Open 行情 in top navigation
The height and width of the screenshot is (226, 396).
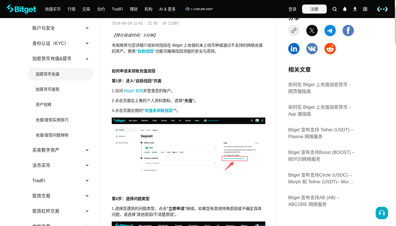click(x=72, y=9)
